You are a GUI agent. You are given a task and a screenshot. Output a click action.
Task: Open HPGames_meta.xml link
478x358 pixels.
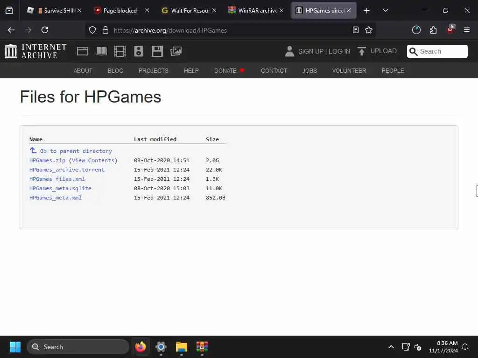pyautogui.click(x=56, y=198)
